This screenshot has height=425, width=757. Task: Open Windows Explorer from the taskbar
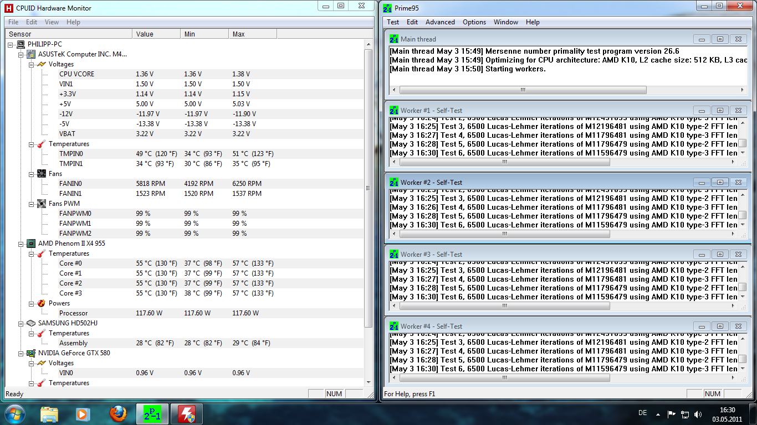(49, 414)
